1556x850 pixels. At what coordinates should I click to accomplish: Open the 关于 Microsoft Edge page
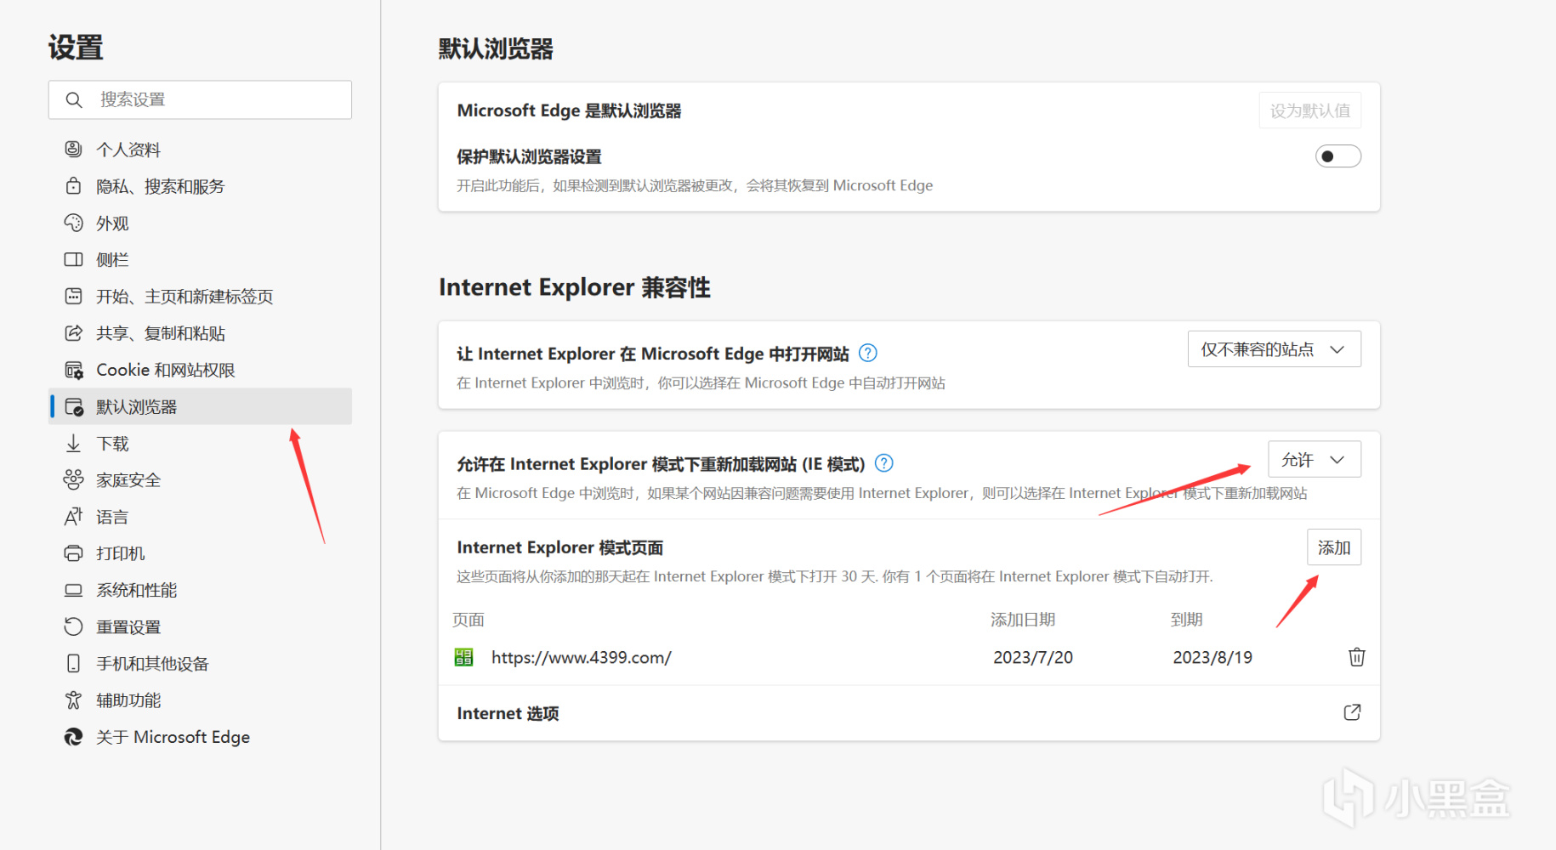click(201, 737)
